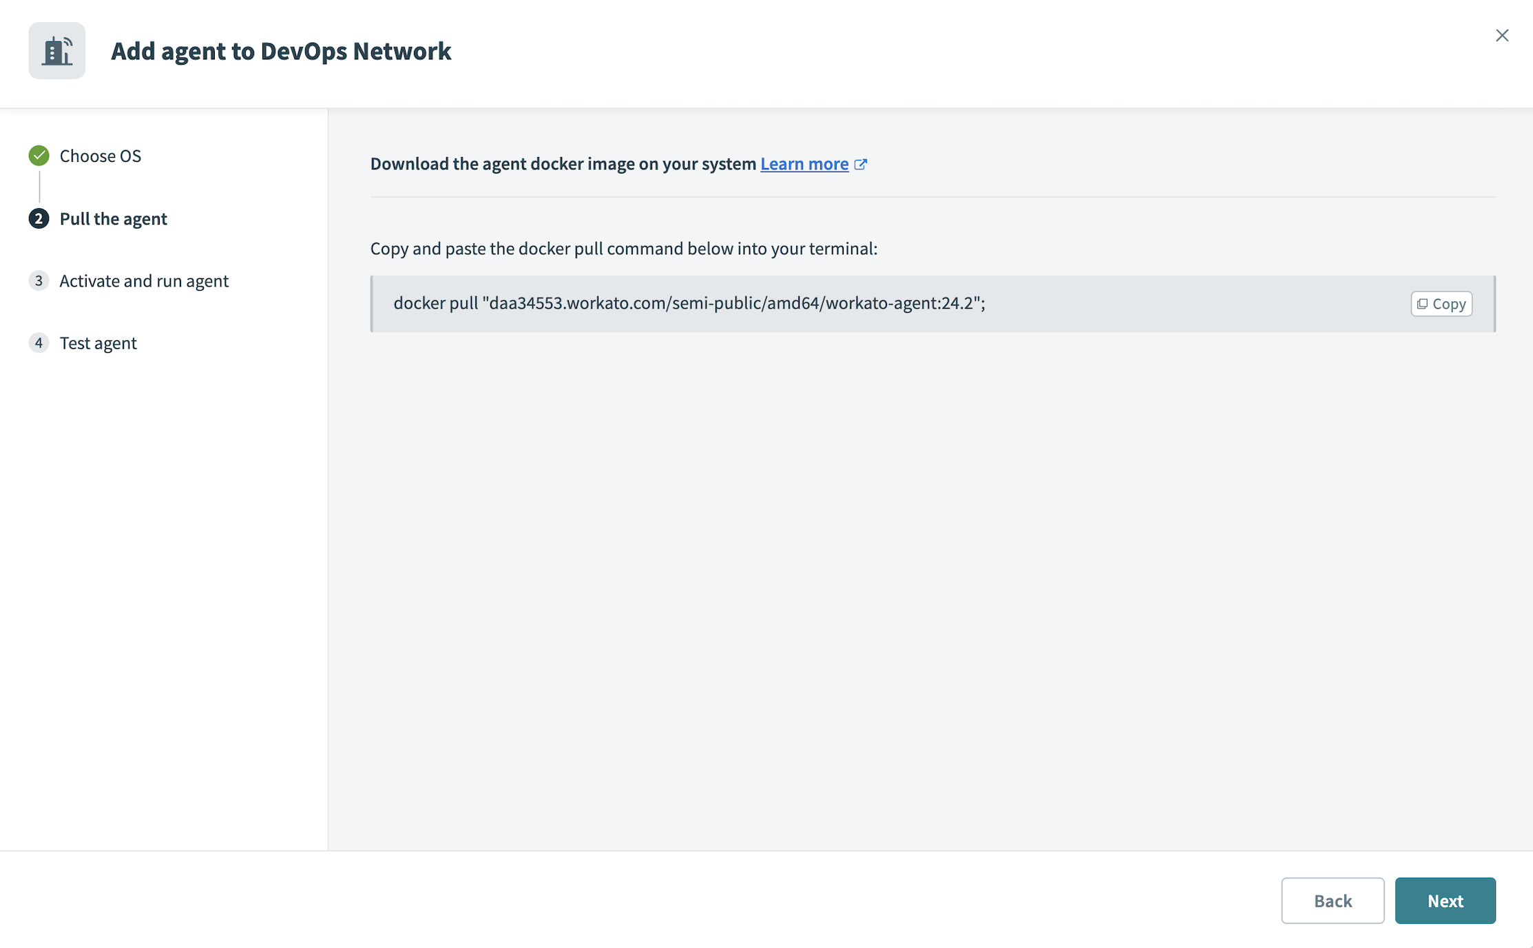Screen dimensions: 1533x948
Task: Click the step 2 number badge
Action: tap(39, 218)
